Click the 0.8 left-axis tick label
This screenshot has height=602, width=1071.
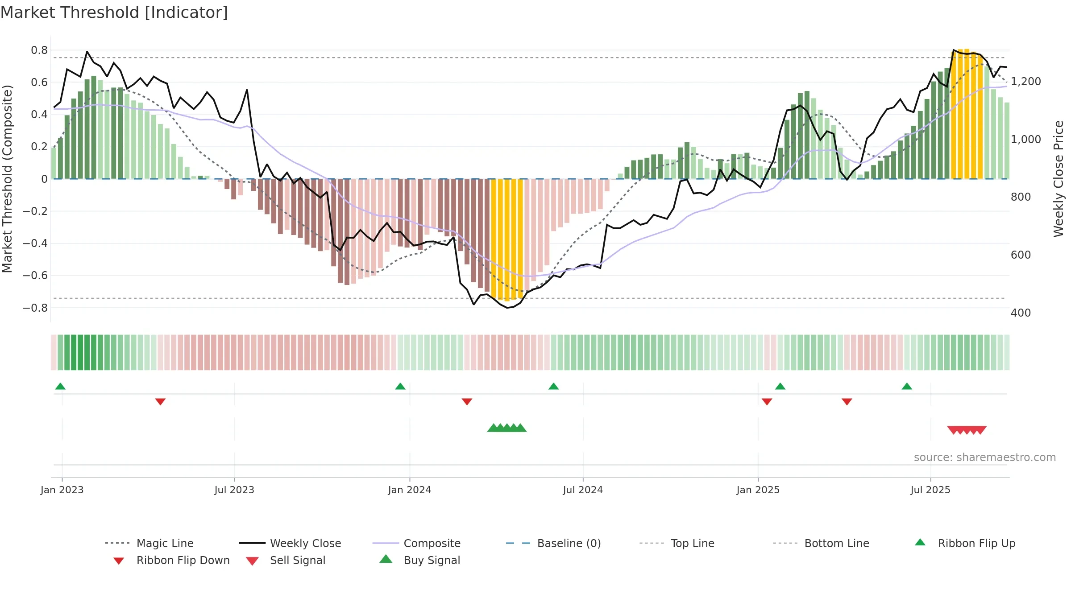39,50
